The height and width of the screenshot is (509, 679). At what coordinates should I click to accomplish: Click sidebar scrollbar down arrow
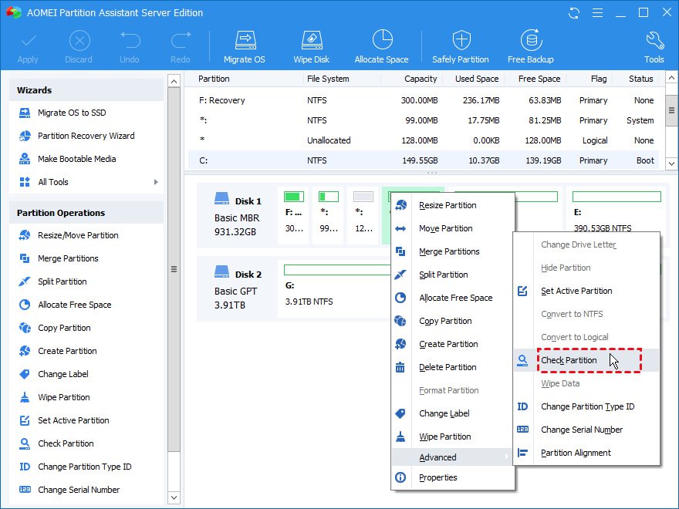(x=174, y=497)
